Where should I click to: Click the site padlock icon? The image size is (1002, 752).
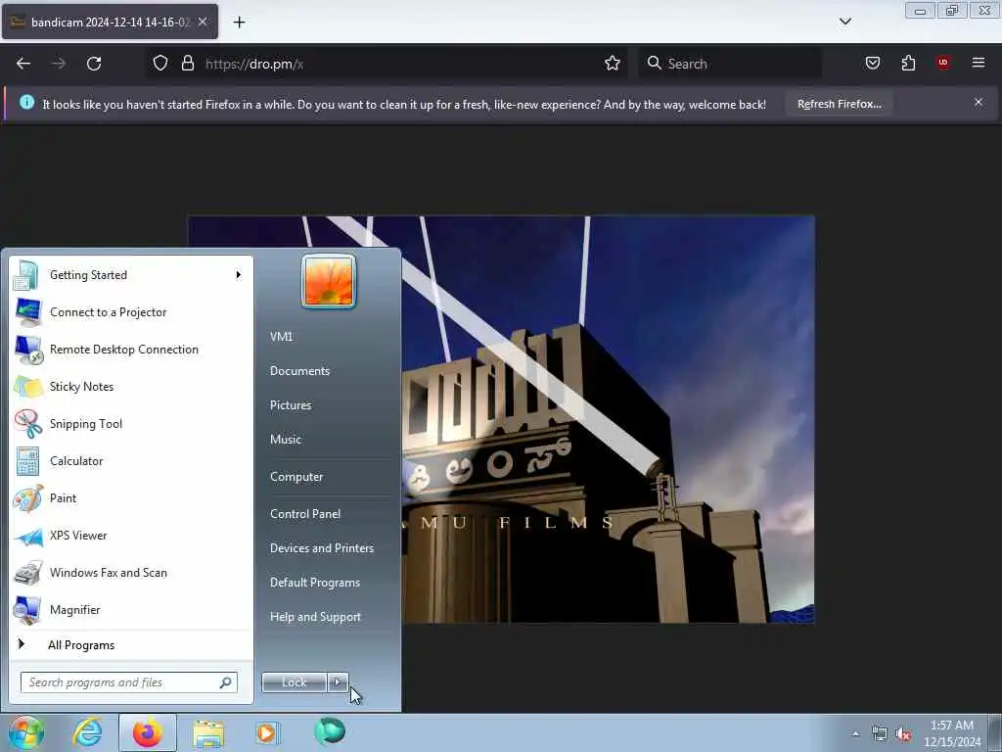click(x=187, y=64)
